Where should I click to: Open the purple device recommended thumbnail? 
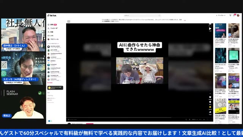tap(220, 81)
